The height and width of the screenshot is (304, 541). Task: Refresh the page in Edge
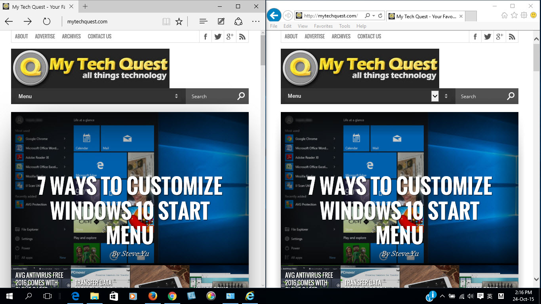click(x=46, y=21)
